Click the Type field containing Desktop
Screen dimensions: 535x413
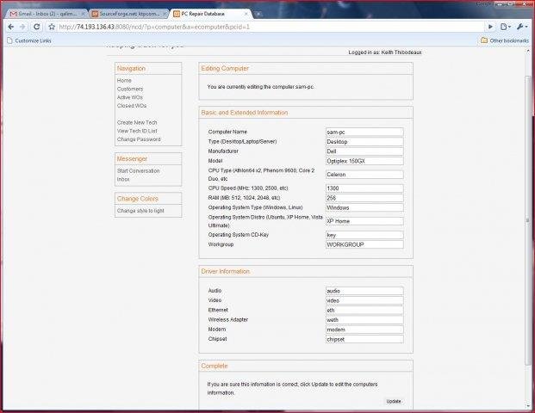[x=364, y=141]
